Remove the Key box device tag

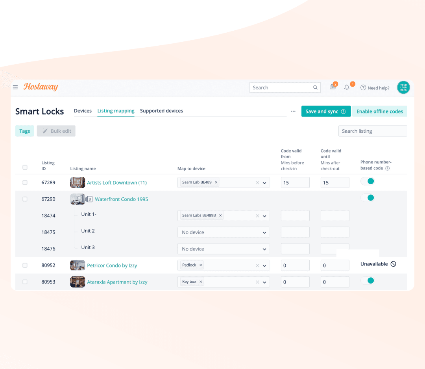201,282
